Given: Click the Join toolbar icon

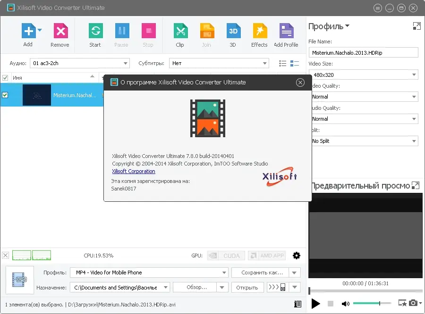Looking at the screenshot, I should click(207, 31).
